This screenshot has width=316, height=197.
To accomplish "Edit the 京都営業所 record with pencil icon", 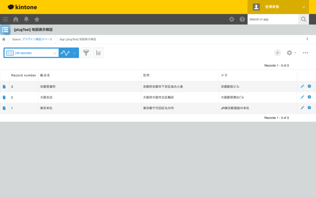I will click(x=302, y=86).
